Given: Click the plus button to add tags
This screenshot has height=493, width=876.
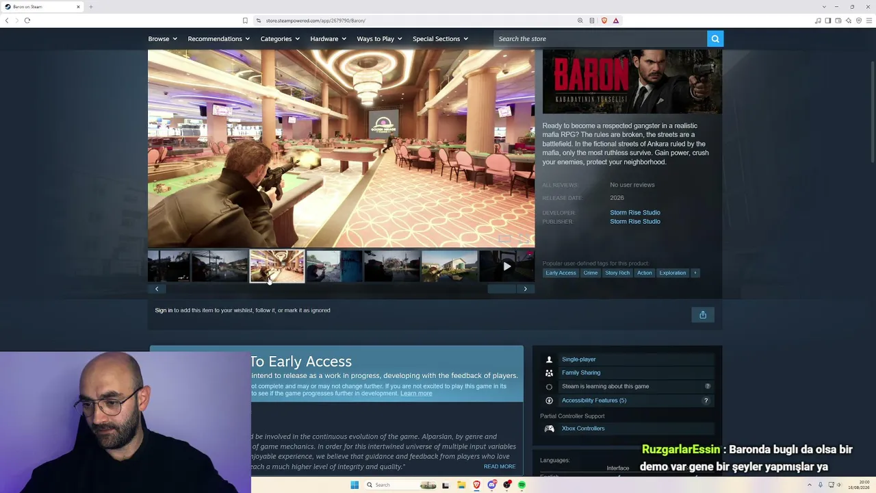Looking at the screenshot, I should tap(695, 273).
